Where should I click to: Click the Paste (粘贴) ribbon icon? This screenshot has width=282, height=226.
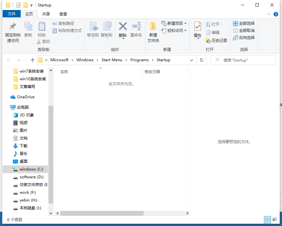[x=42, y=26]
